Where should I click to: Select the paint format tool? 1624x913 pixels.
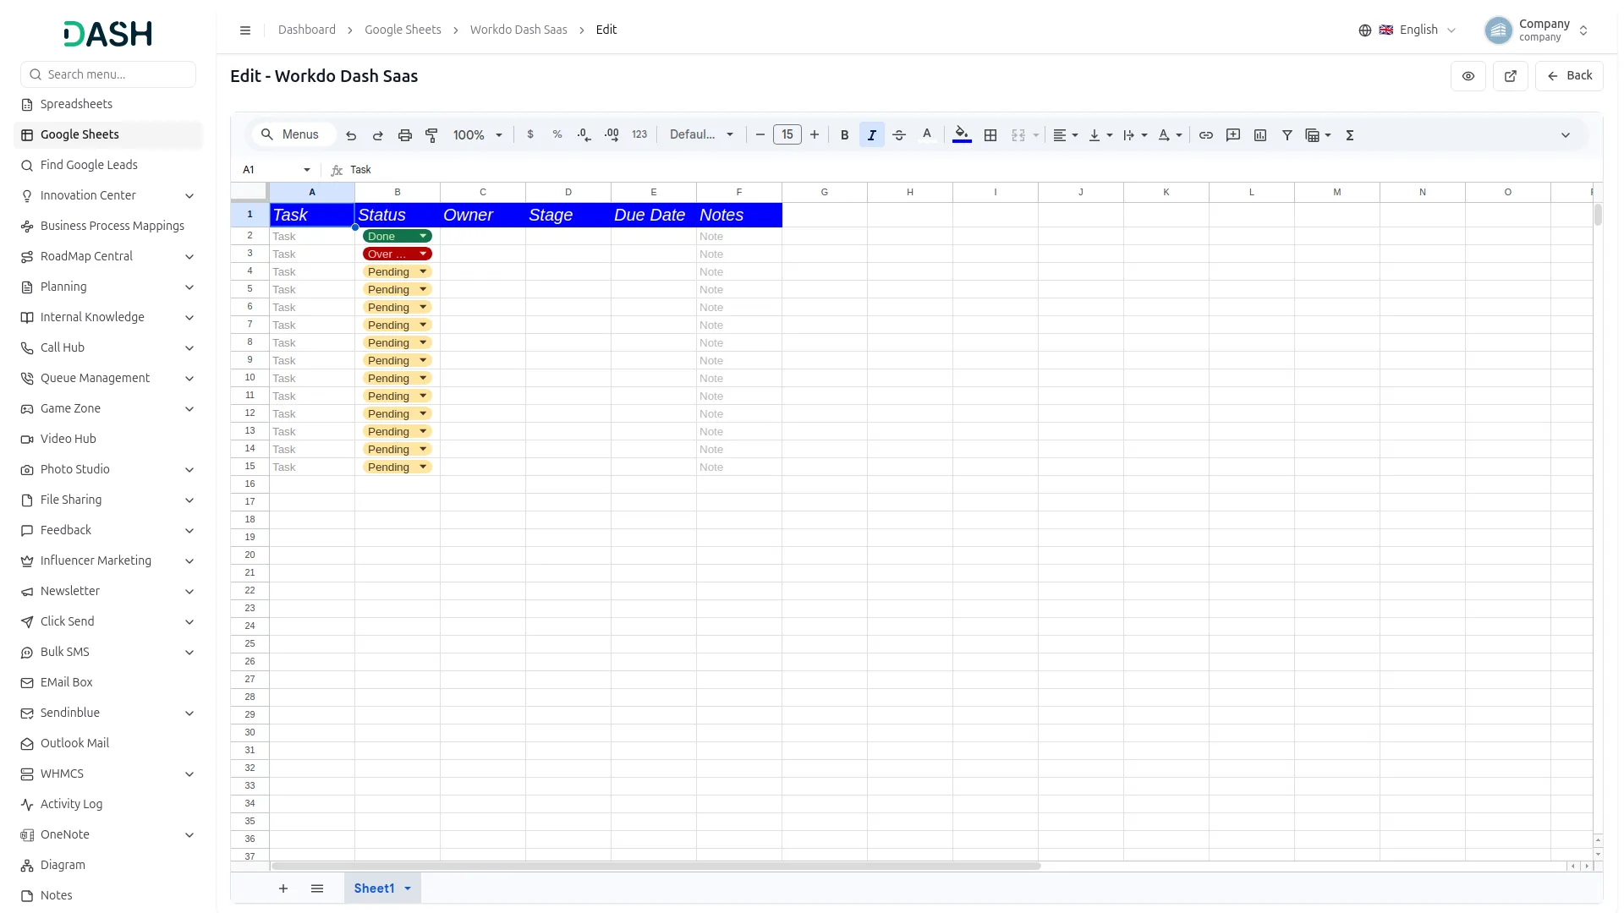coord(431,135)
